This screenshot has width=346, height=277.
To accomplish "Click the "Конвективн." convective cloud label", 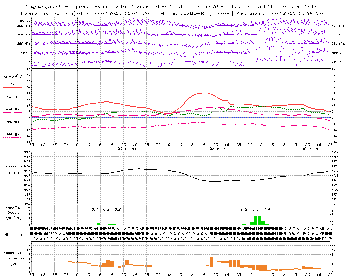I will coord(14,253).
